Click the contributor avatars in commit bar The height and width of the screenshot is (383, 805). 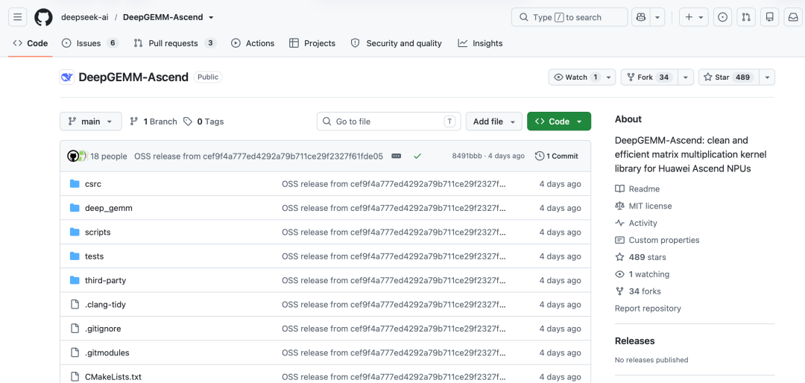(77, 156)
